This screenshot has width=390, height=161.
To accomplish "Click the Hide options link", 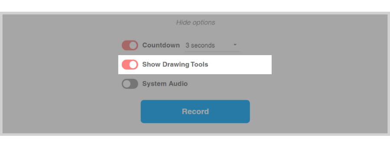I will coord(195,23).
